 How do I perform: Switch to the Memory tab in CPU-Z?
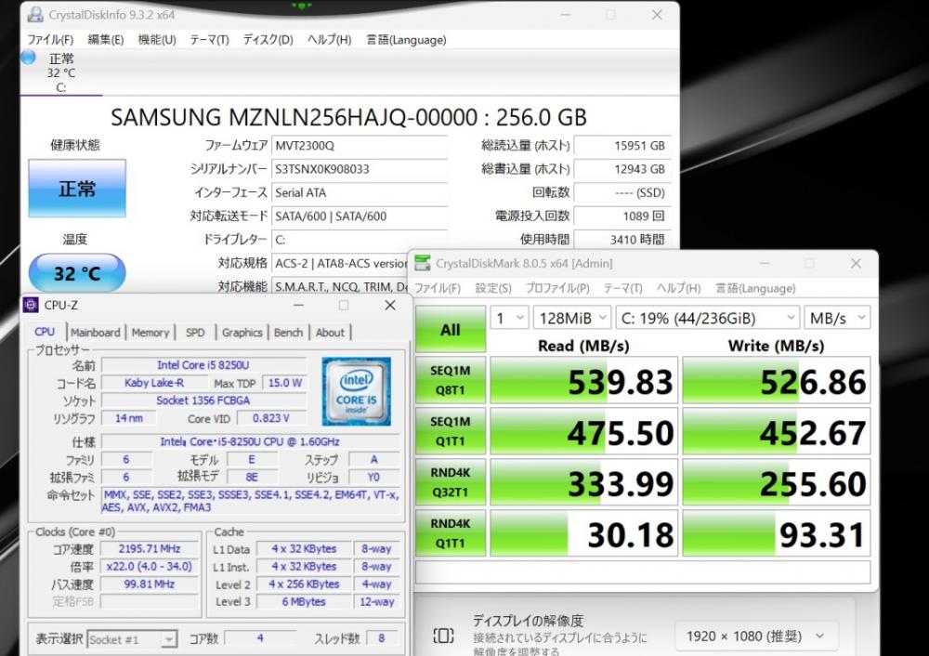click(150, 333)
